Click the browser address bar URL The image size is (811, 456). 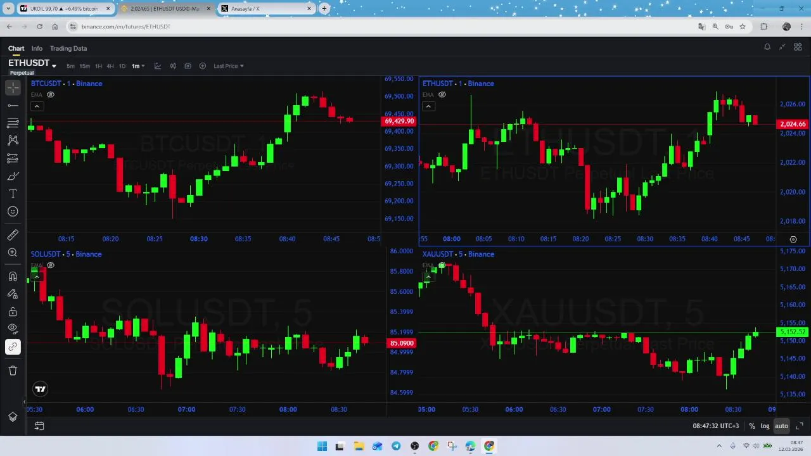tap(126, 27)
